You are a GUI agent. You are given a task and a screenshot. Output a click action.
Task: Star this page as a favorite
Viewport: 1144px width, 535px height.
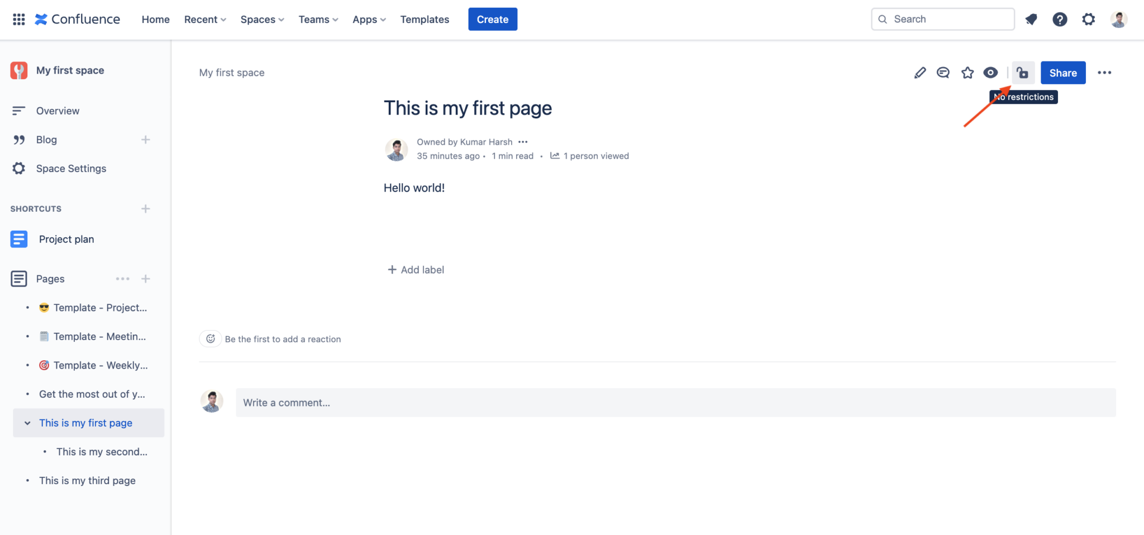(967, 72)
